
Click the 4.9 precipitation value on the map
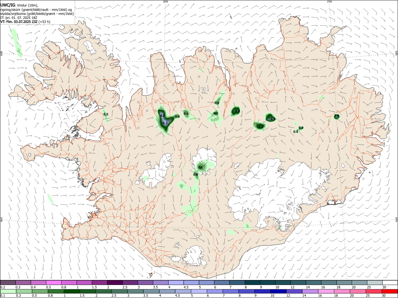[162, 115]
